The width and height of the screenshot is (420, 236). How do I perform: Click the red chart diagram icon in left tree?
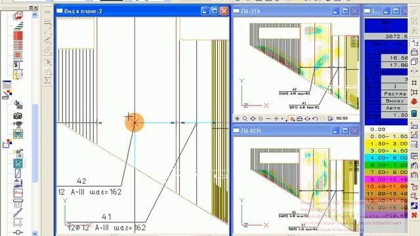click(x=18, y=193)
